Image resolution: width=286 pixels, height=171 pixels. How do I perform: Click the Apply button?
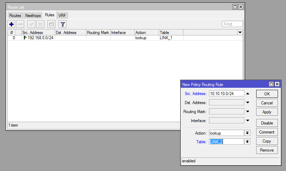[267, 112]
